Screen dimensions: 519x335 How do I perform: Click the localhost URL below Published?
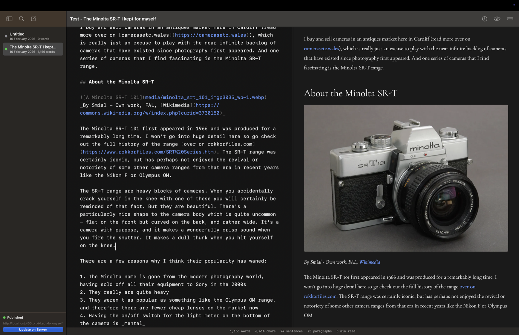(x=32, y=323)
